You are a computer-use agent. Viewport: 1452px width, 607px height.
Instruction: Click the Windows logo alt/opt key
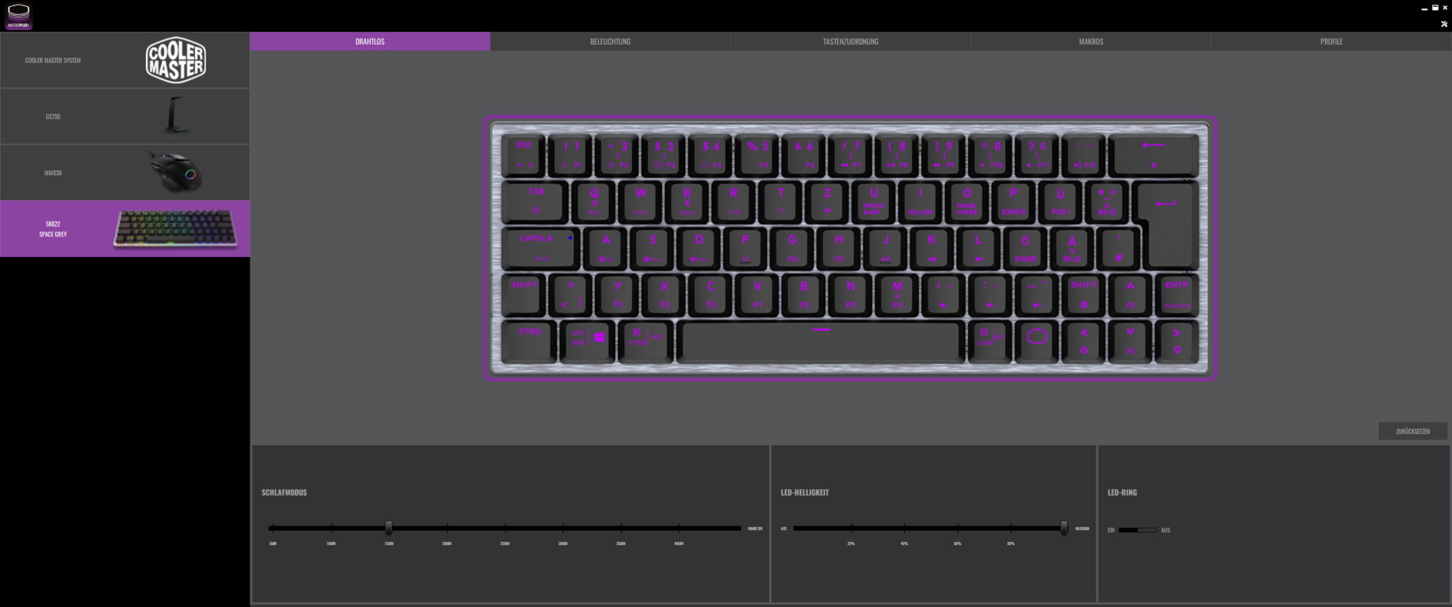[x=588, y=341]
